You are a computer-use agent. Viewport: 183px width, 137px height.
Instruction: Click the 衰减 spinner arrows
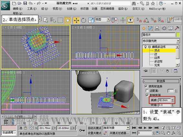pos(172,100)
